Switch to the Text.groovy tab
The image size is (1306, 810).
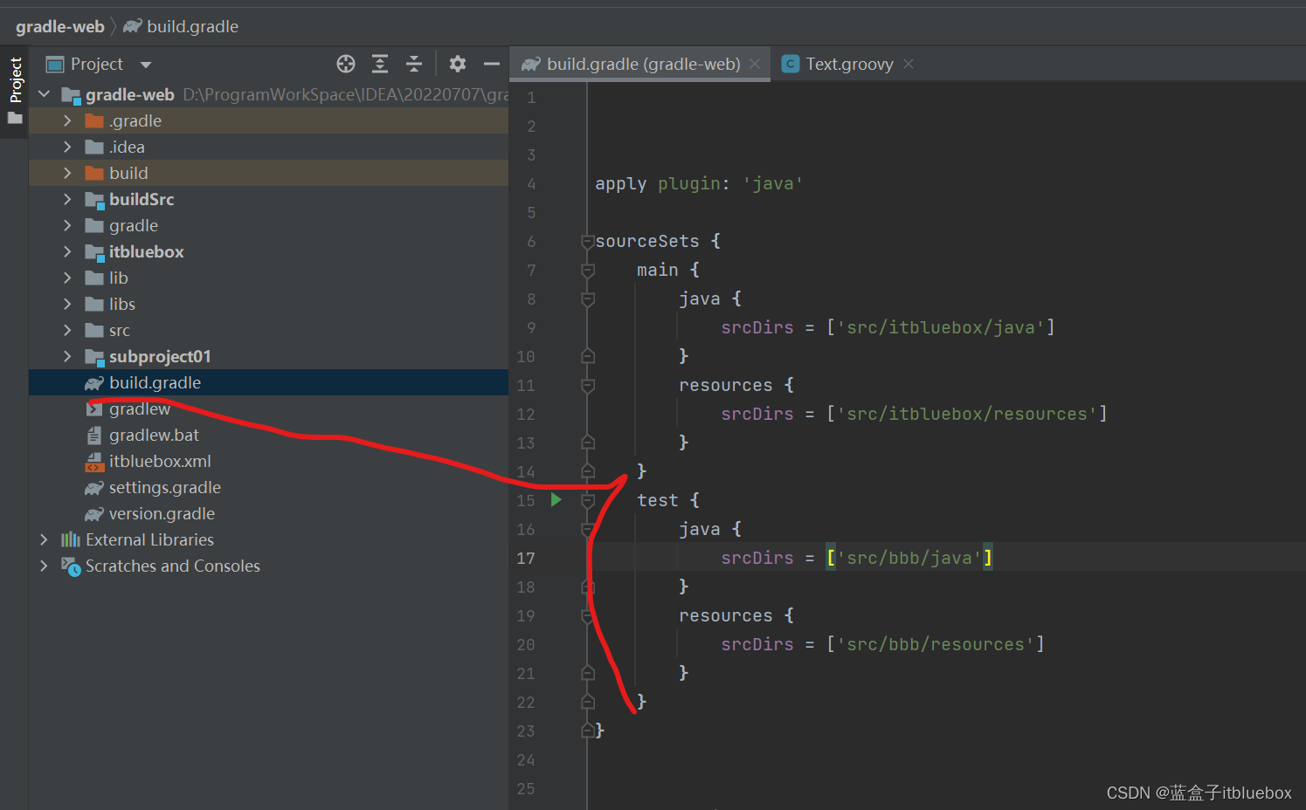(849, 64)
